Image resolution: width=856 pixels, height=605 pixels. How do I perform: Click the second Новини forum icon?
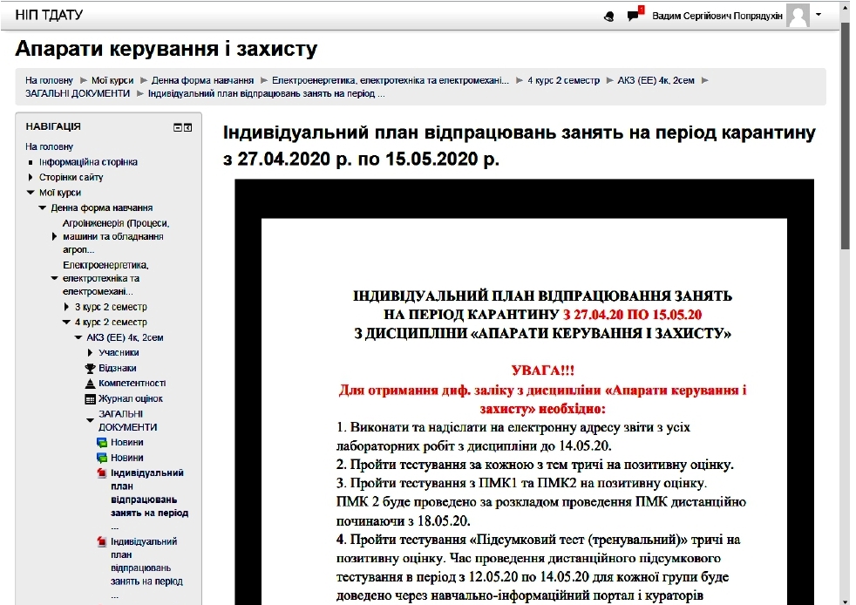[x=102, y=459]
